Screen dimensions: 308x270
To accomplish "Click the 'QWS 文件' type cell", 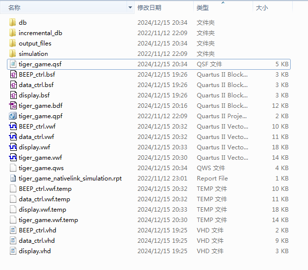I will 211,168.
